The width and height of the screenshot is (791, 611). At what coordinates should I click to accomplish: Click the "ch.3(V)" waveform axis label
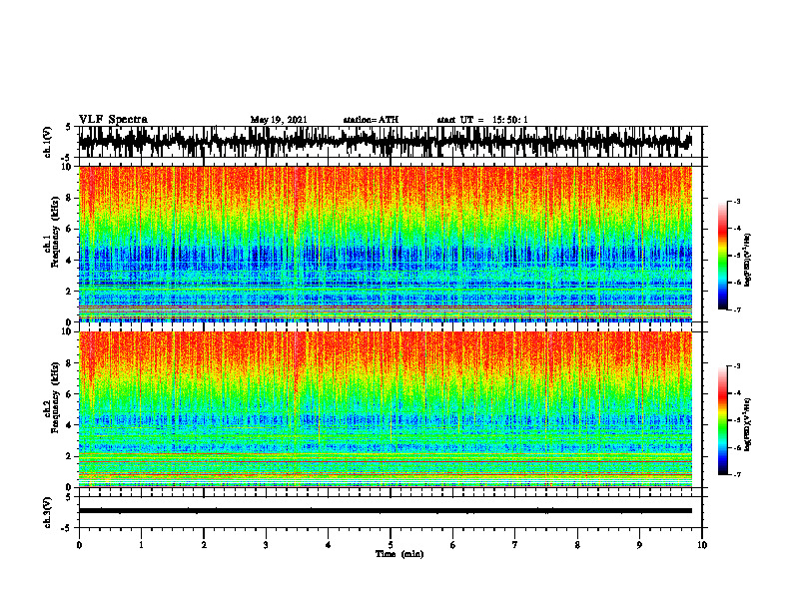point(48,513)
